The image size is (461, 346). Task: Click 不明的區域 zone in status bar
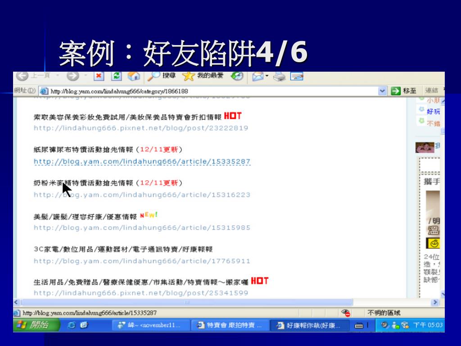click(x=384, y=313)
